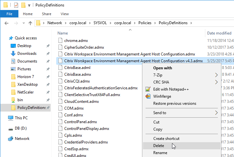Choose Cut in context menu

pos(182,122)
